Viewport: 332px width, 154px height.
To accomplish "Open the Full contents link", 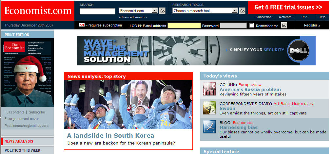I will (14, 112).
